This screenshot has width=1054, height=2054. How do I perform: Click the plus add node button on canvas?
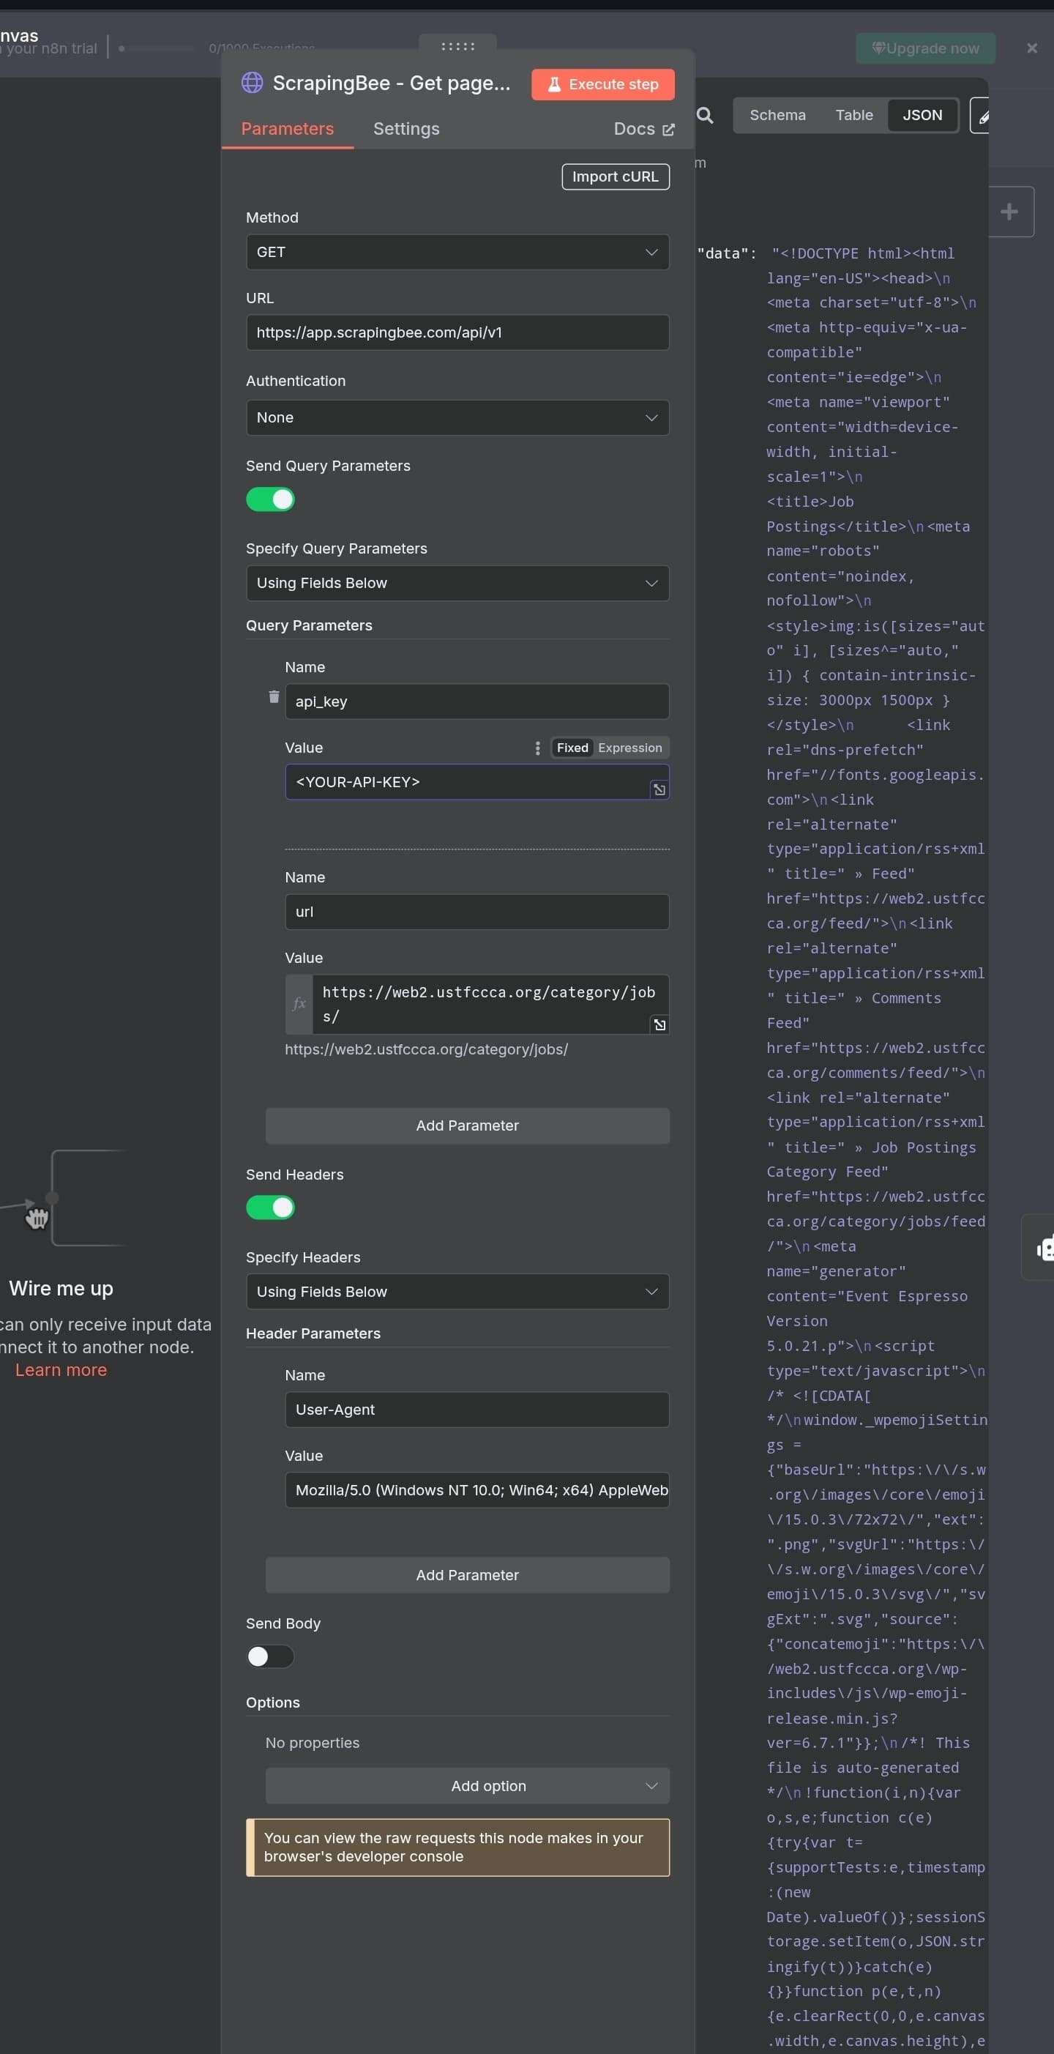click(1009, 212)
